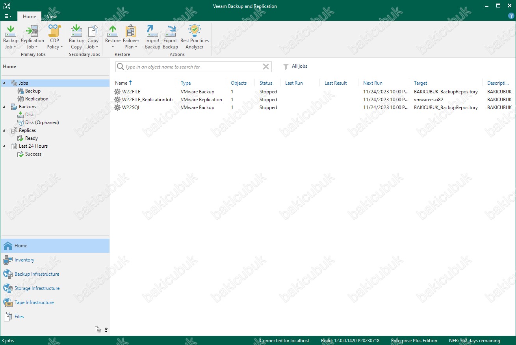
Task: Click the All jobs filter funnel icon
Action: tap(286, 67)
